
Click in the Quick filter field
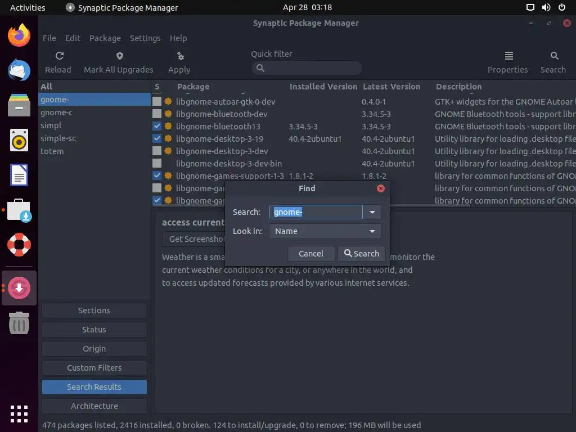coord(307,68)
